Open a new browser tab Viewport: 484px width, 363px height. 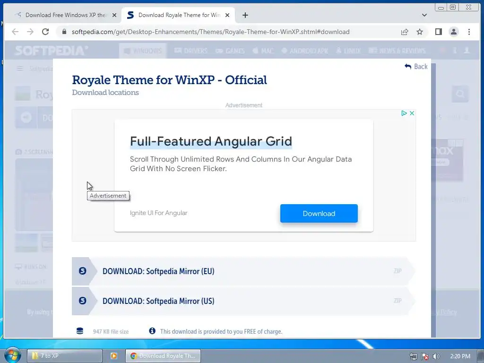(x=245, y=15)
